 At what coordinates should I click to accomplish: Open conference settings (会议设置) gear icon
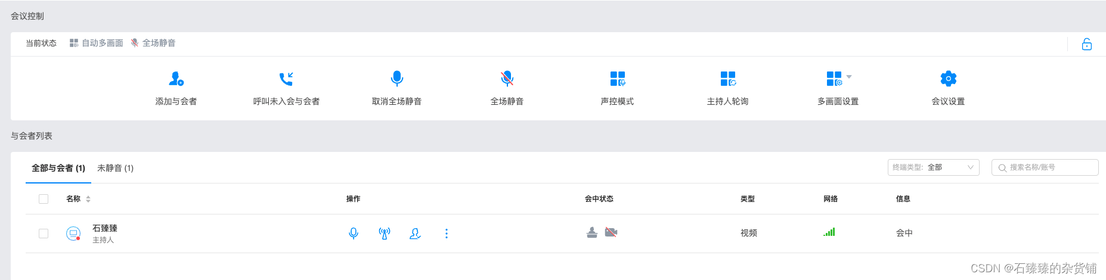coord(948,79)
